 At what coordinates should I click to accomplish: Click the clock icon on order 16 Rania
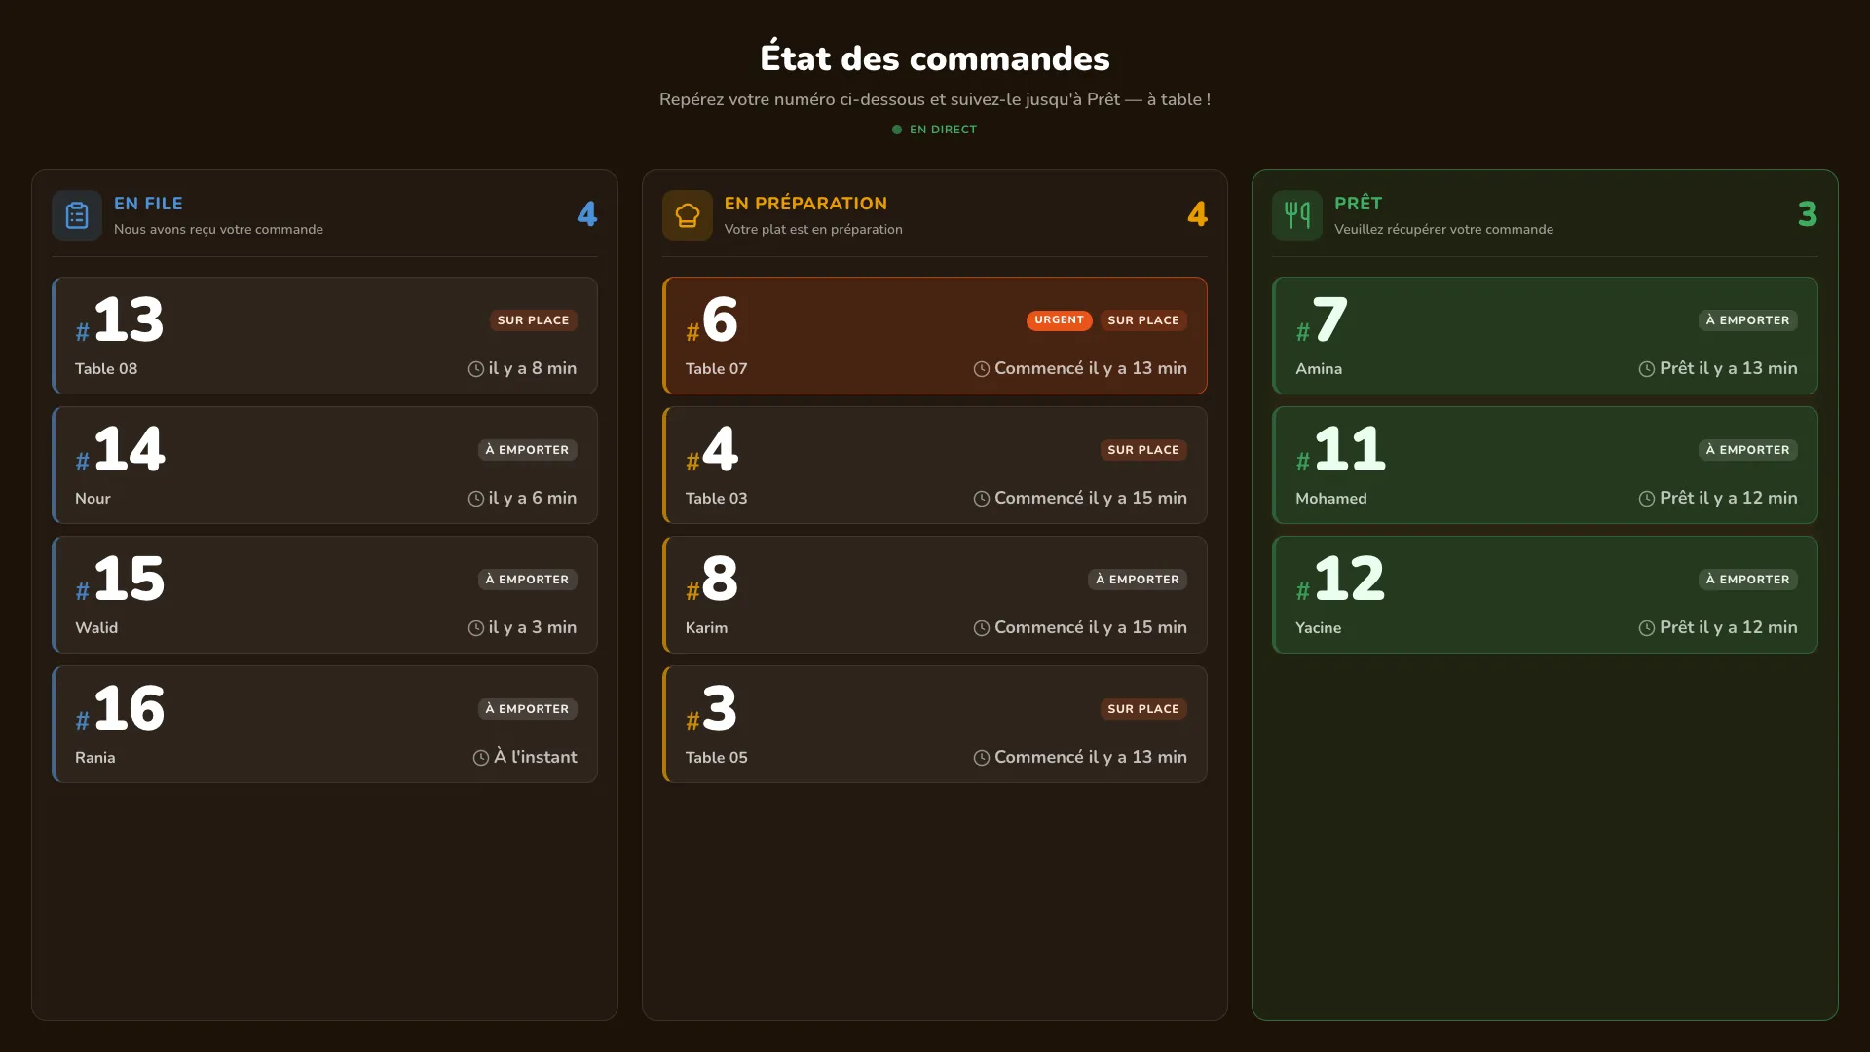pos(481,758)
